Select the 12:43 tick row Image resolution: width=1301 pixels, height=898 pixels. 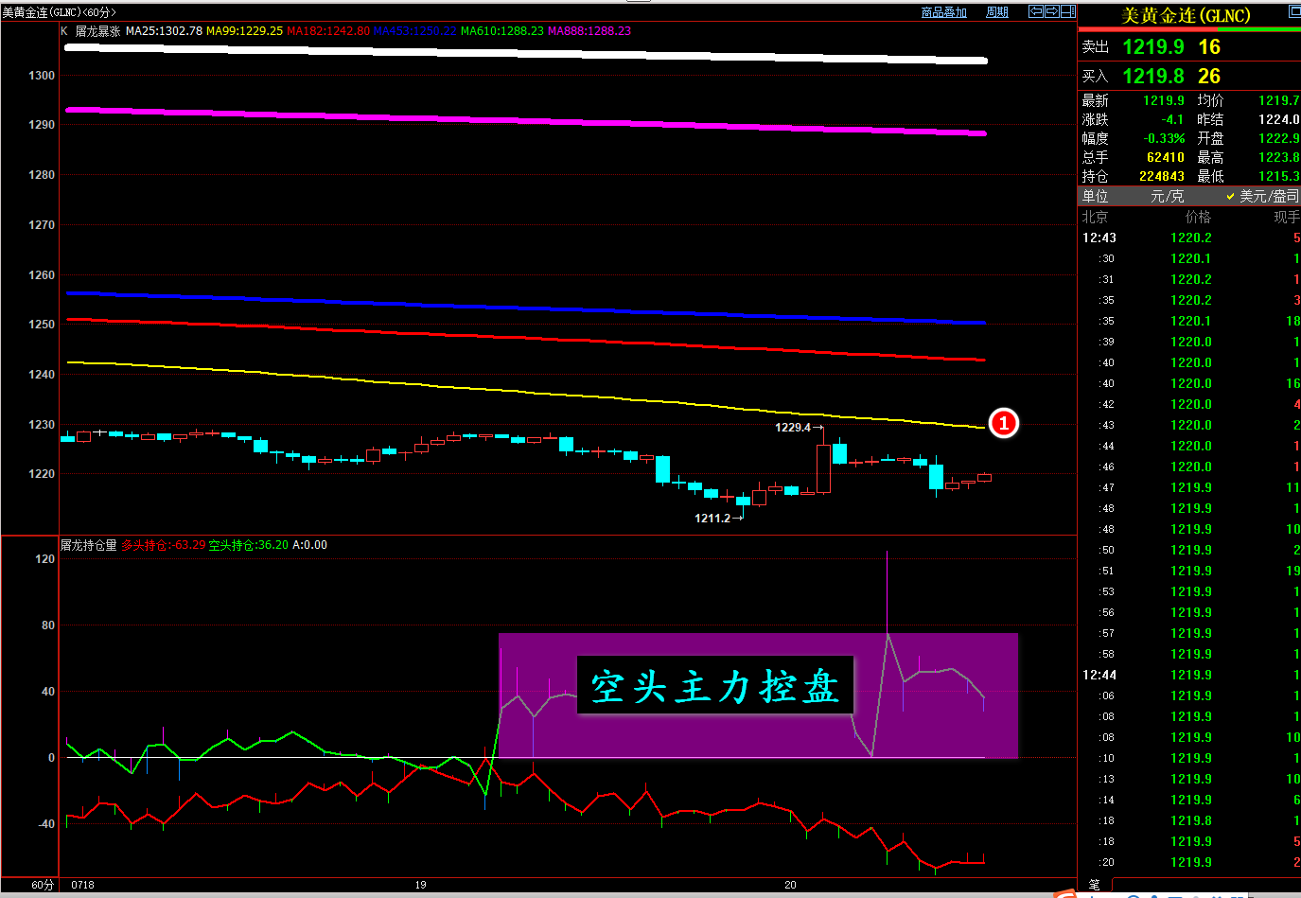(1190, 238)
